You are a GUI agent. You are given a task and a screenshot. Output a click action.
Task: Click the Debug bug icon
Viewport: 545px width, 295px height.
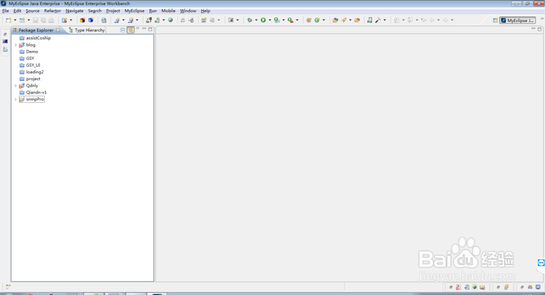coord(250,20)
